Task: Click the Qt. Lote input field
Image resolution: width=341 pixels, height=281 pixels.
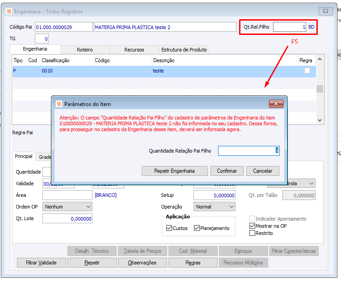Action: [67, 218]
